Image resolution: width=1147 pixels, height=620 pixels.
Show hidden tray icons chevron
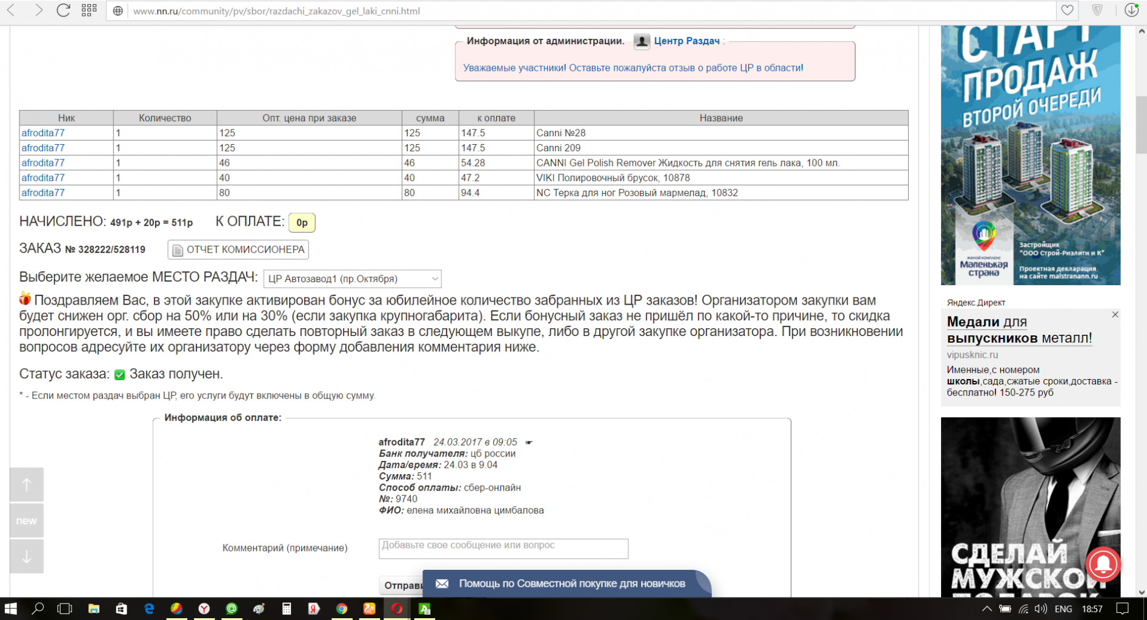click(986, 609)
